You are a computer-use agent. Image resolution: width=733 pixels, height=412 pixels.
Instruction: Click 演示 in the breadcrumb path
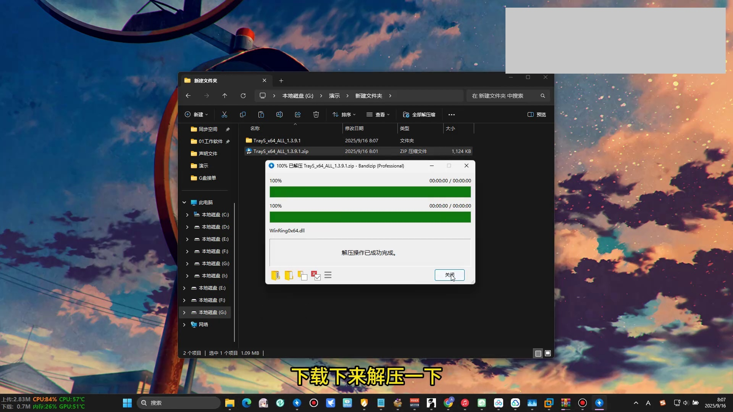(334, 96)
